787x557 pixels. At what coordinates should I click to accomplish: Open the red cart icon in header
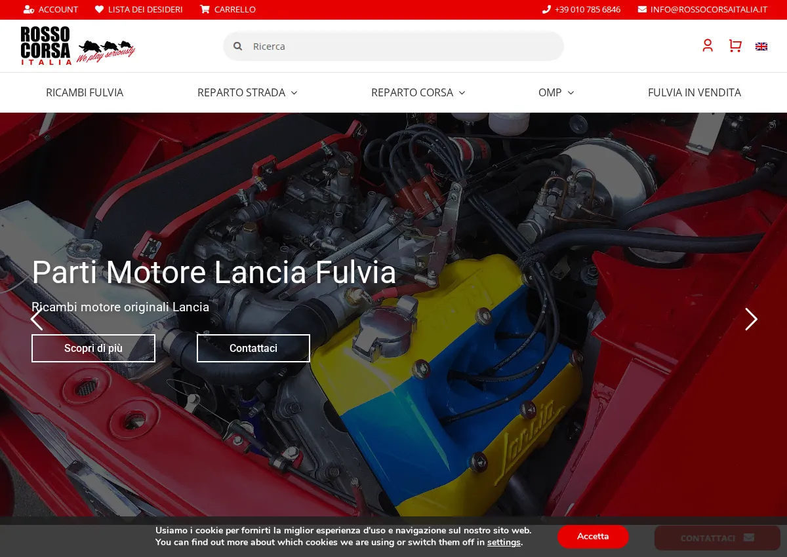tap(735, 46)
